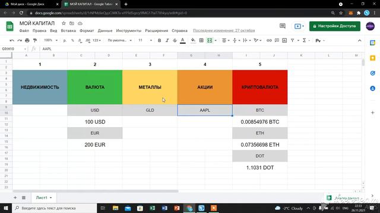Open zoom 100% dropdown
This screenshot has width=380, height=213.
coord(50,40)
